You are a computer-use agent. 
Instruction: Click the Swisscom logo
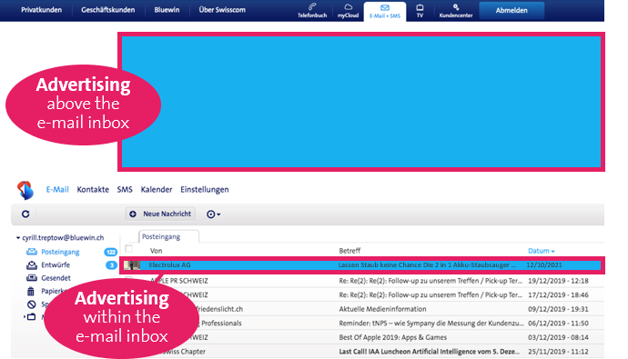click(25, 190)
